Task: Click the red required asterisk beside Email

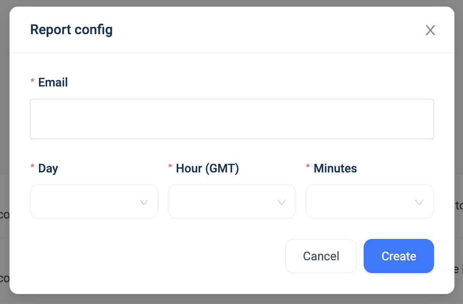Action: [32, 81]
